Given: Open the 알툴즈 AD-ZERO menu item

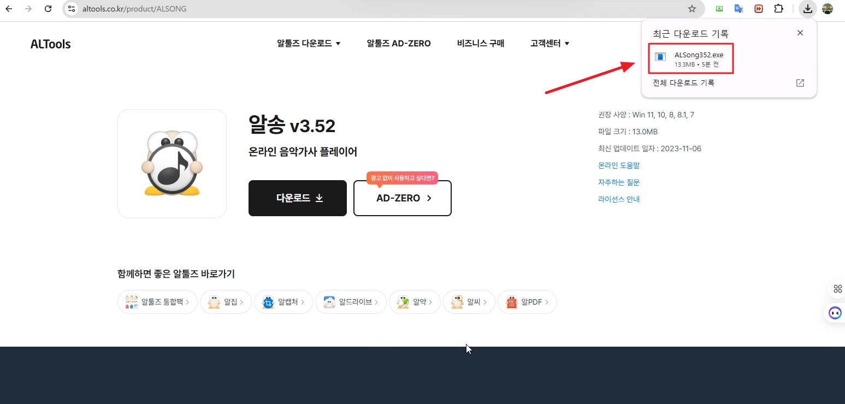Looking at the screenshot, I should click(399, 43).
